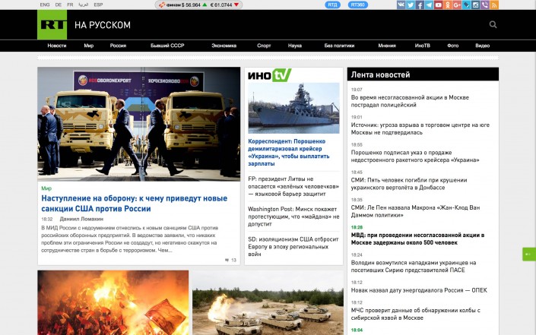Open the Telegram channel icon
536x335 pixels.
pyautogui.click(x=430, y=5)
